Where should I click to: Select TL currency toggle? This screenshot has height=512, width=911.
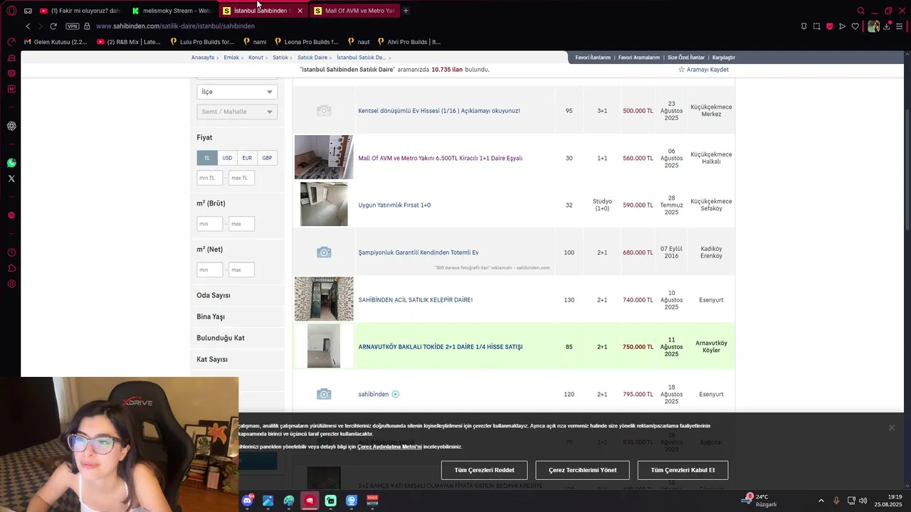(x=207, y=158)
